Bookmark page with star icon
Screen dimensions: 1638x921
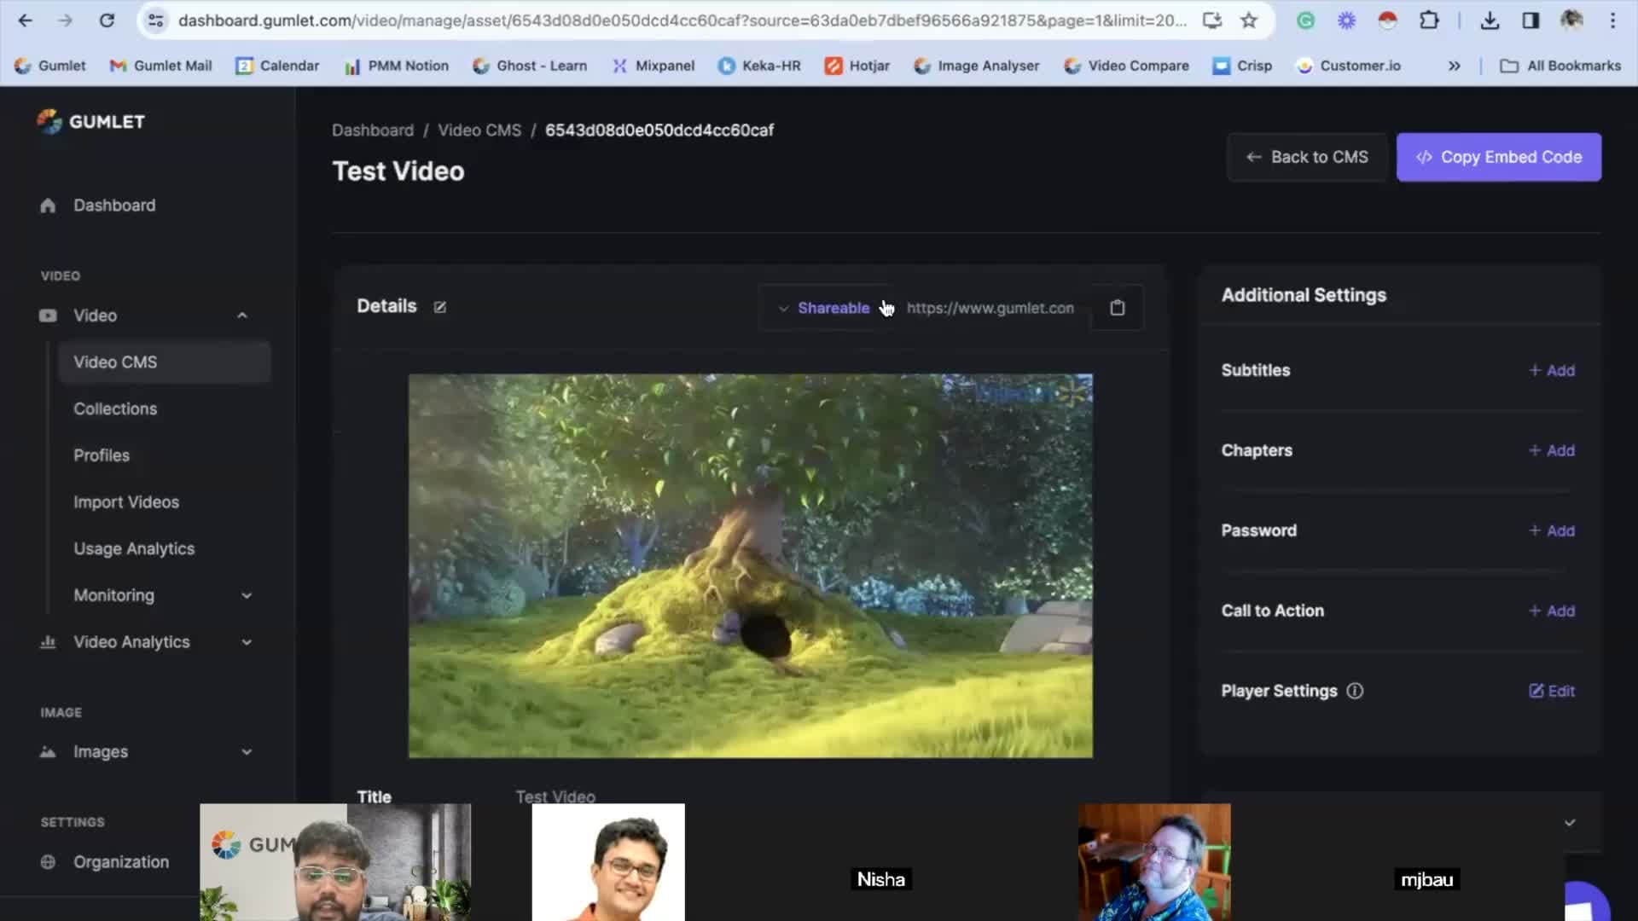click(x=1249, y=20)
